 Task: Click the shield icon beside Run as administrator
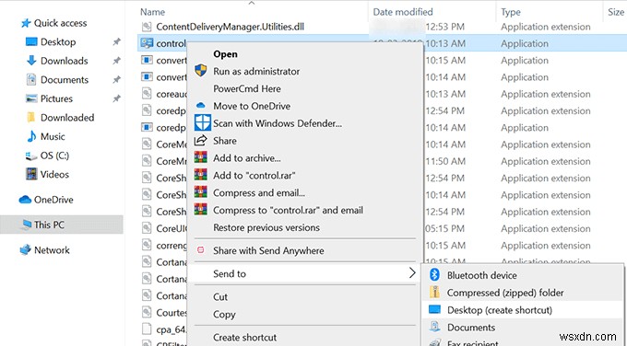point(201,71)
